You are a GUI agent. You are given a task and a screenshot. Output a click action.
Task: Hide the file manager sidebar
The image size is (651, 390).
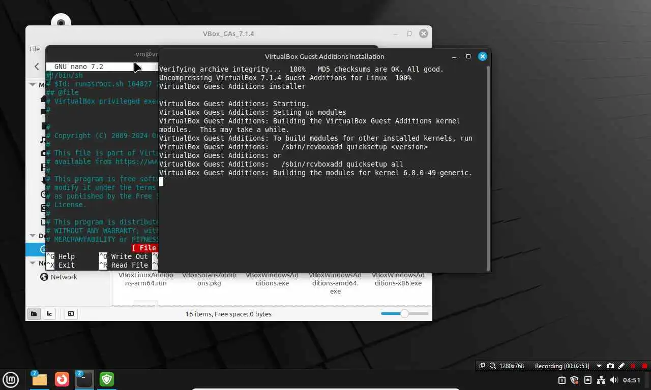71,314
